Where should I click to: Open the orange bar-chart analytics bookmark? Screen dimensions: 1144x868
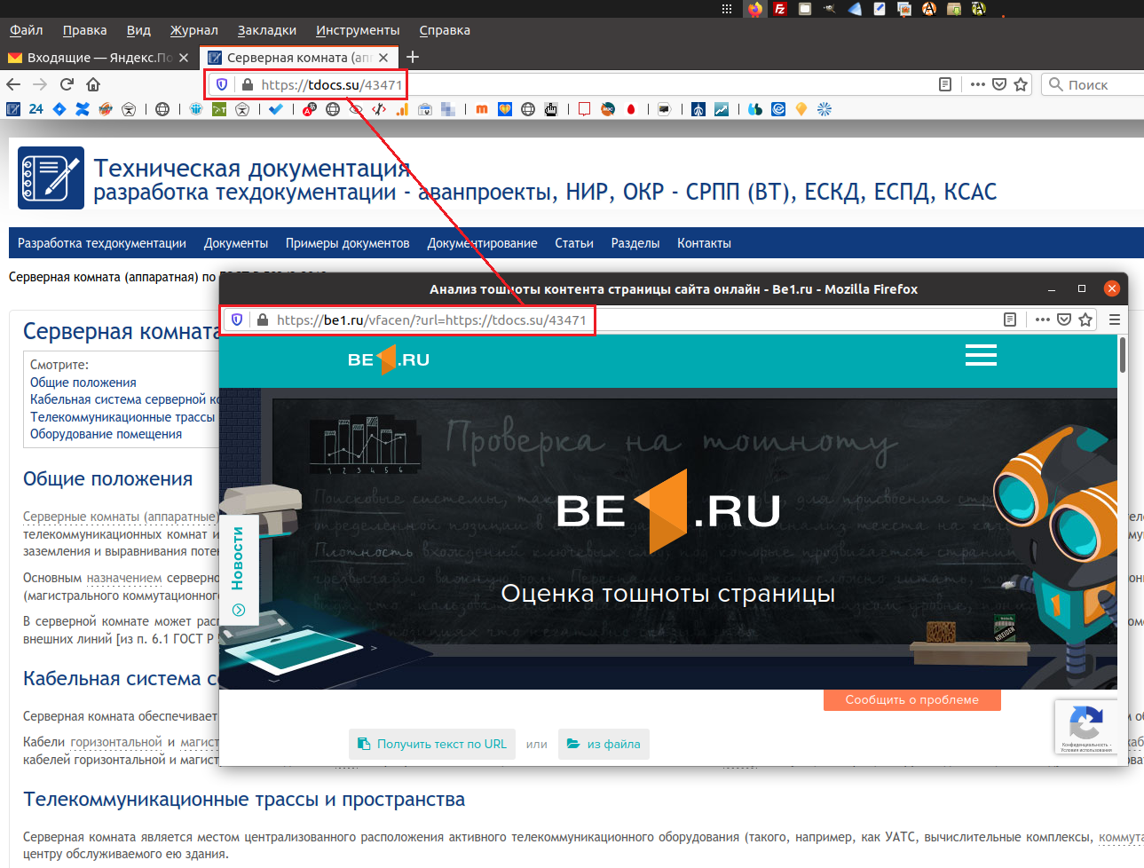(402, 109)
